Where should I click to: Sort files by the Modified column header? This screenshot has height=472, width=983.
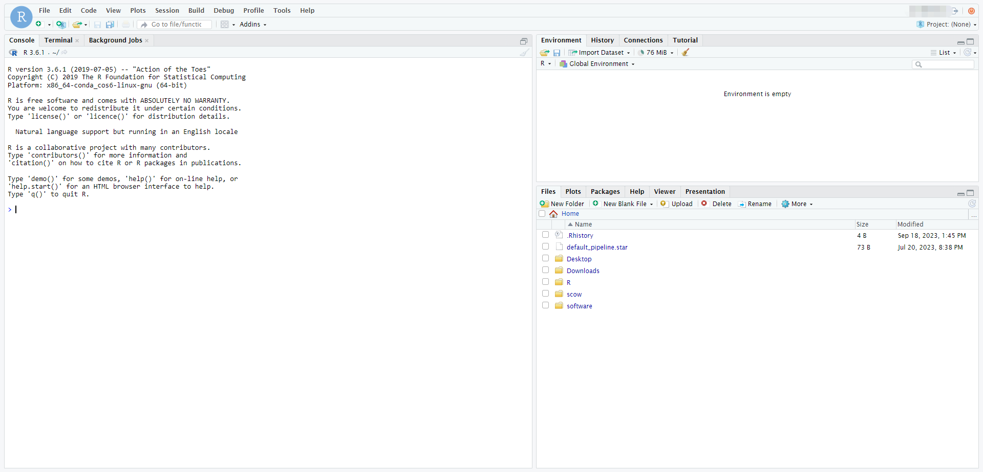910,224
